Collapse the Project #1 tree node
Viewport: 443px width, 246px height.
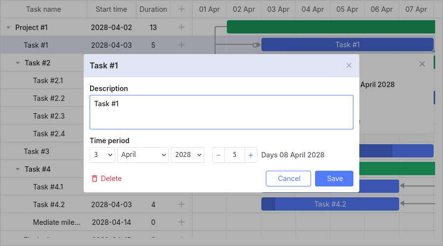click(8, 28)
